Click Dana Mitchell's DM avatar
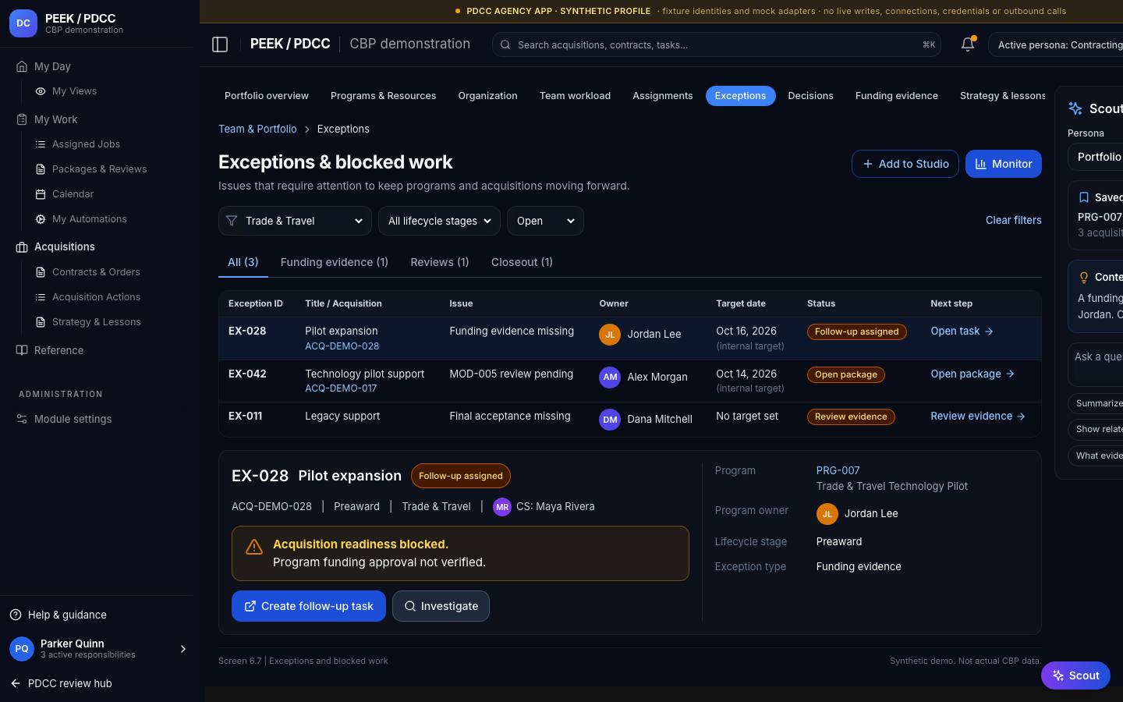The width and height of the screenshot is (1123, 702). point(610,419)
